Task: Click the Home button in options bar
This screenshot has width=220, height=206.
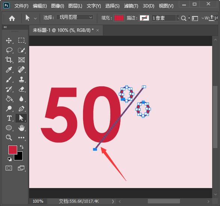Action: click(x=12, y=18)
